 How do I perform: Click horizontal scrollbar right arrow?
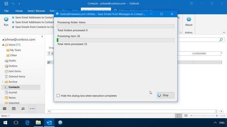[x=221, y=111]
